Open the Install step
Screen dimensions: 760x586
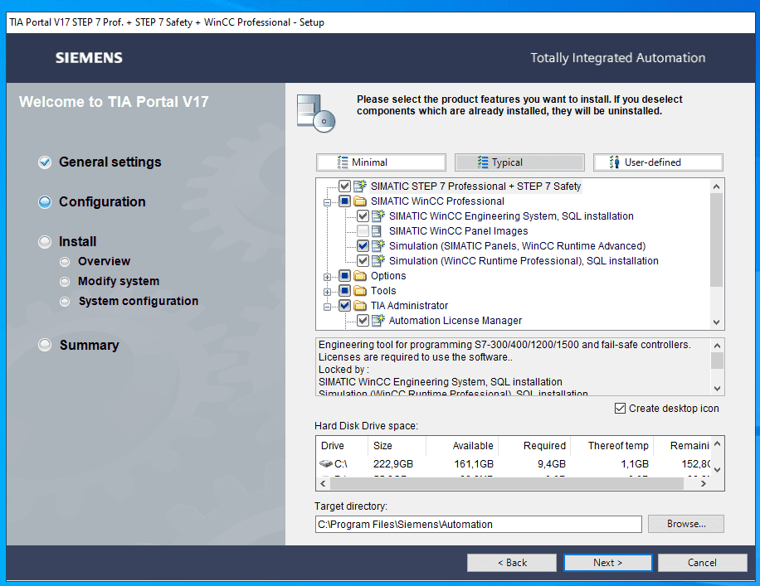coord(67,241)
